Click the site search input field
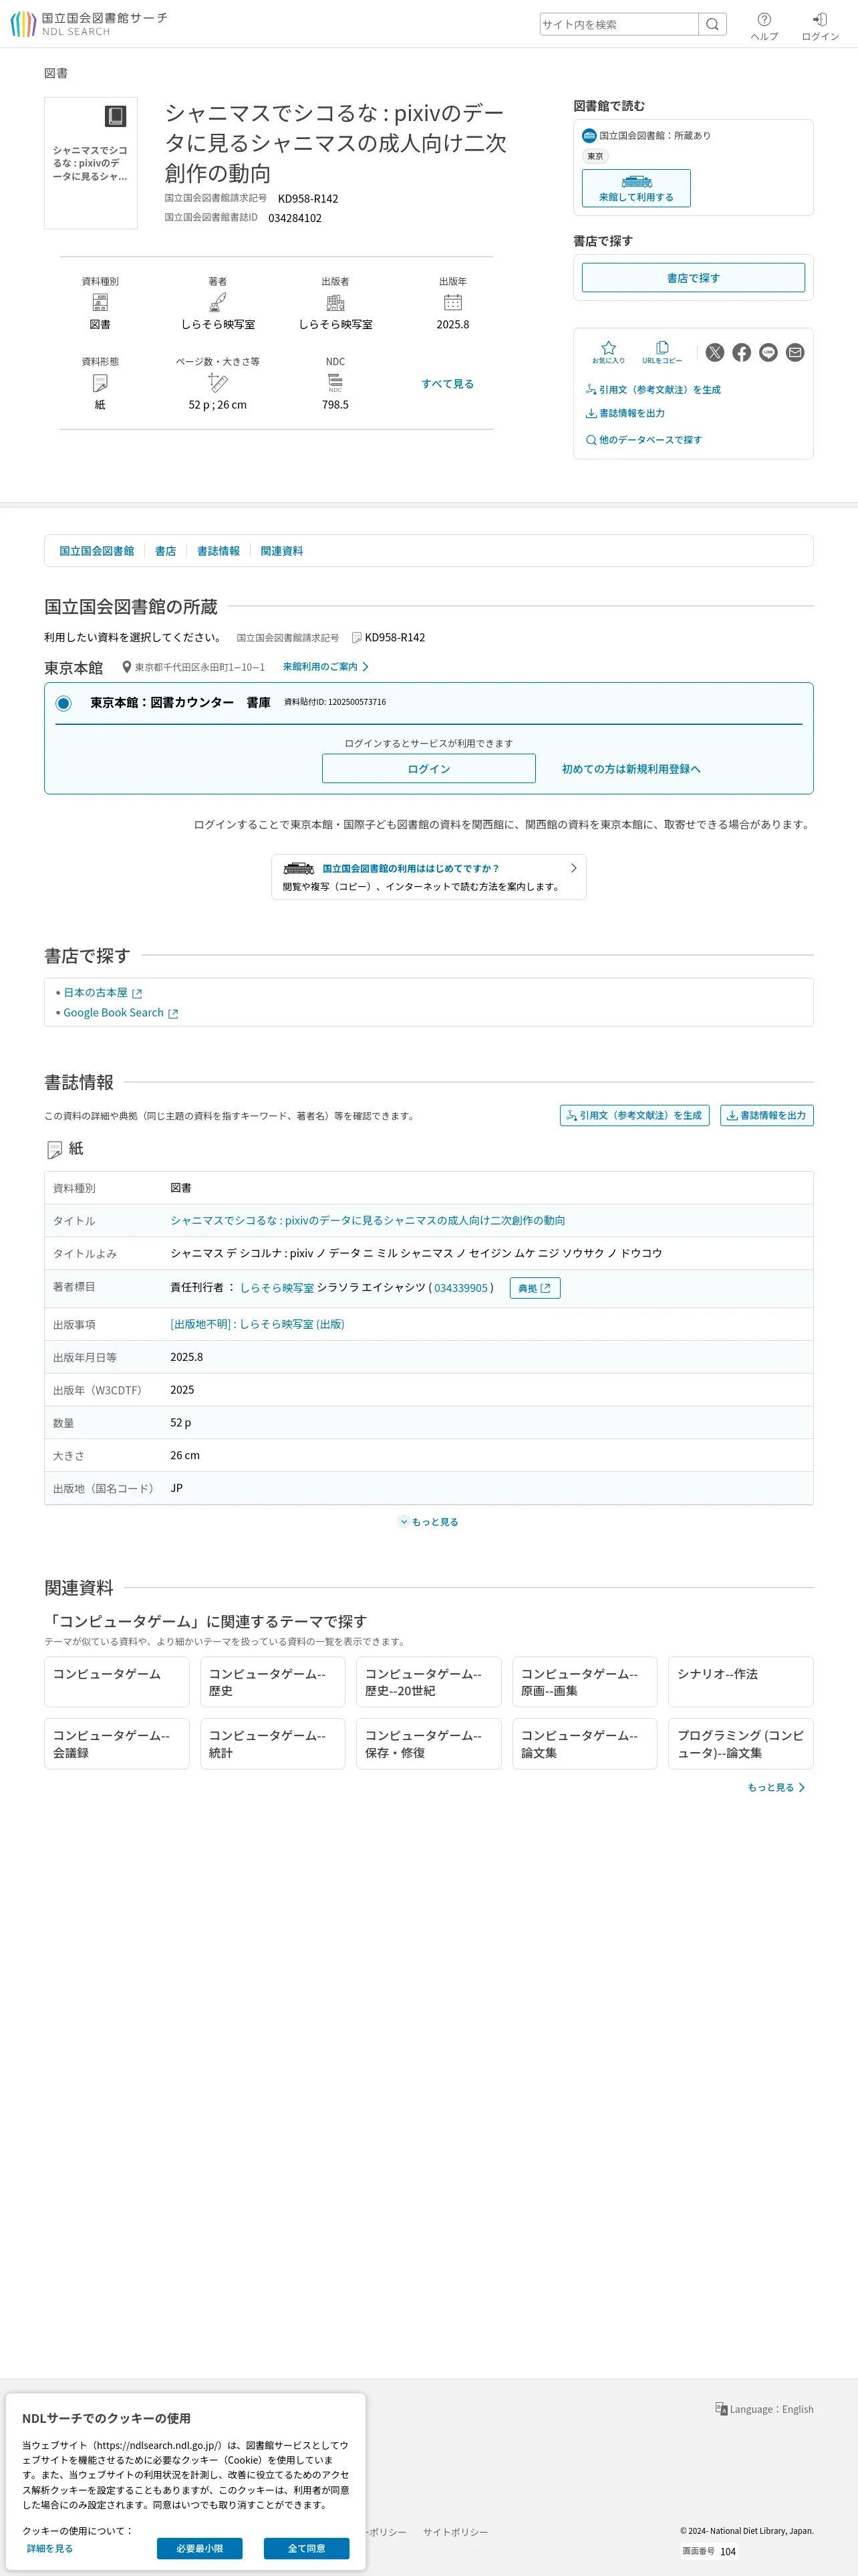Screen dimensions: 858x2576 point(618,24)
